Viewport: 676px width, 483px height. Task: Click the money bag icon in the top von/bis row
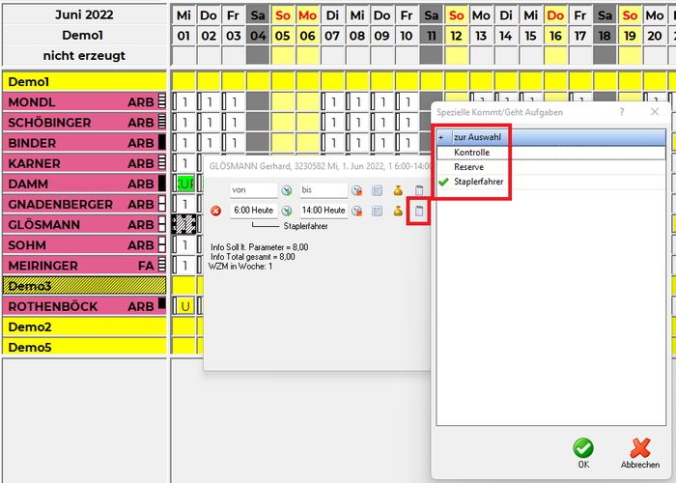coord(398,190)
